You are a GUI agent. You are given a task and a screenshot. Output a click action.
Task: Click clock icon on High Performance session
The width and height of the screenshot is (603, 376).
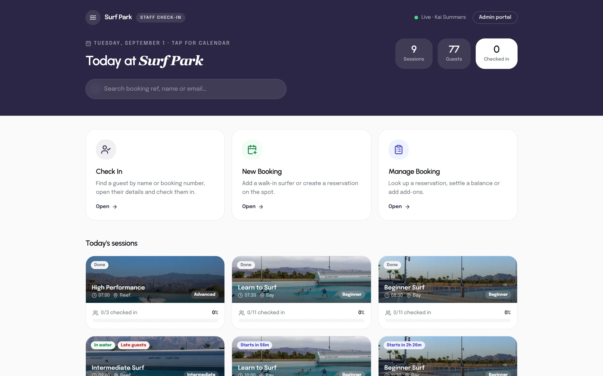coord(94,295)
